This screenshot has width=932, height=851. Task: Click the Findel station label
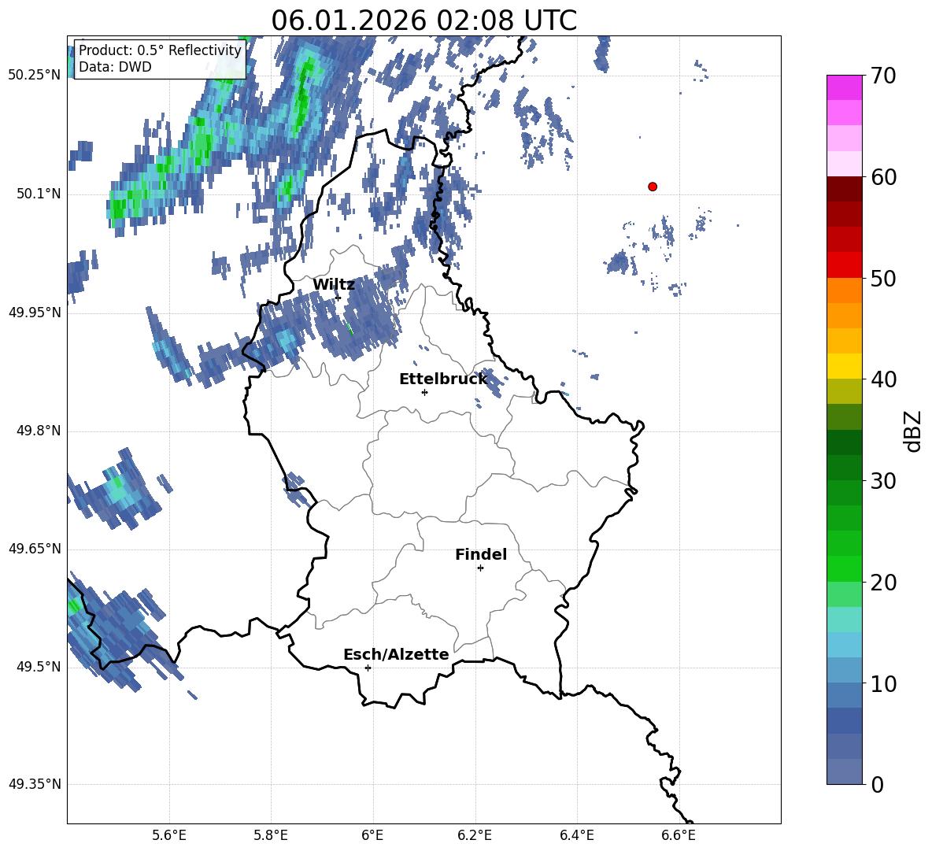[481, 554]
